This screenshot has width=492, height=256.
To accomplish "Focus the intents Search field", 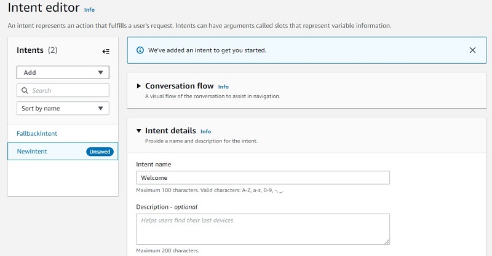I will click(63, 91).
